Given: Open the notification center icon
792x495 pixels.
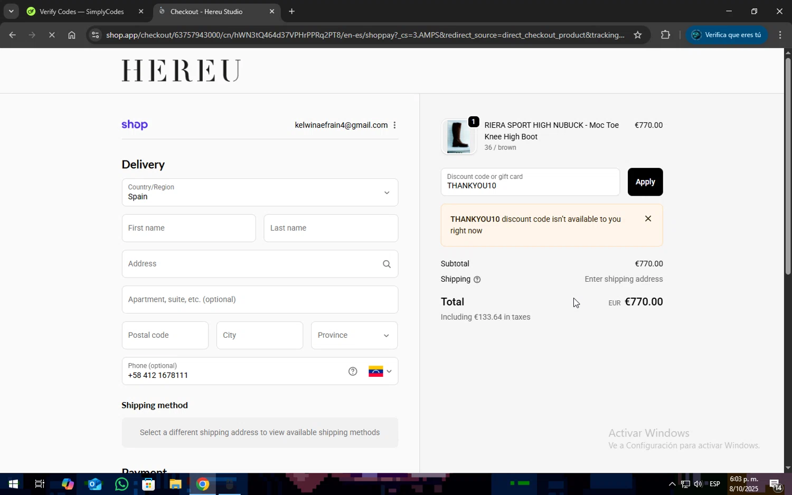Looking at the screenshot, I should (x=776, y=484).
